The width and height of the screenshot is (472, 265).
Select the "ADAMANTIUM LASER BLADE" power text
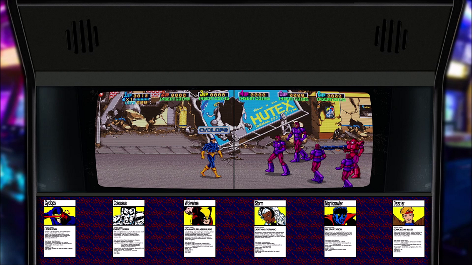pos(198,229)
